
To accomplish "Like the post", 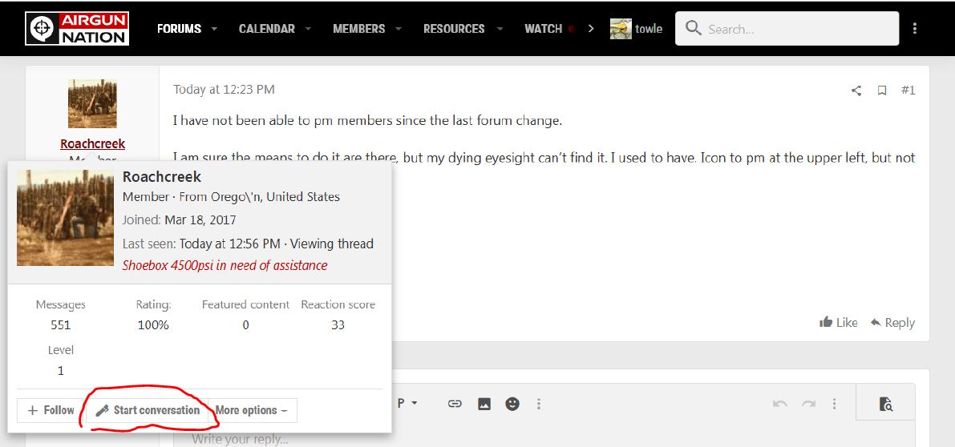I will tap(839, 322).
